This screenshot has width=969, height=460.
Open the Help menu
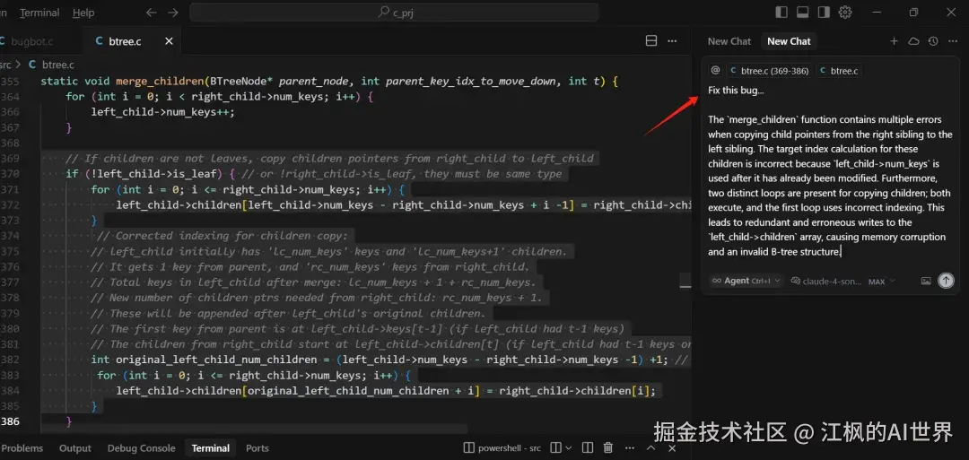[83, 13]
